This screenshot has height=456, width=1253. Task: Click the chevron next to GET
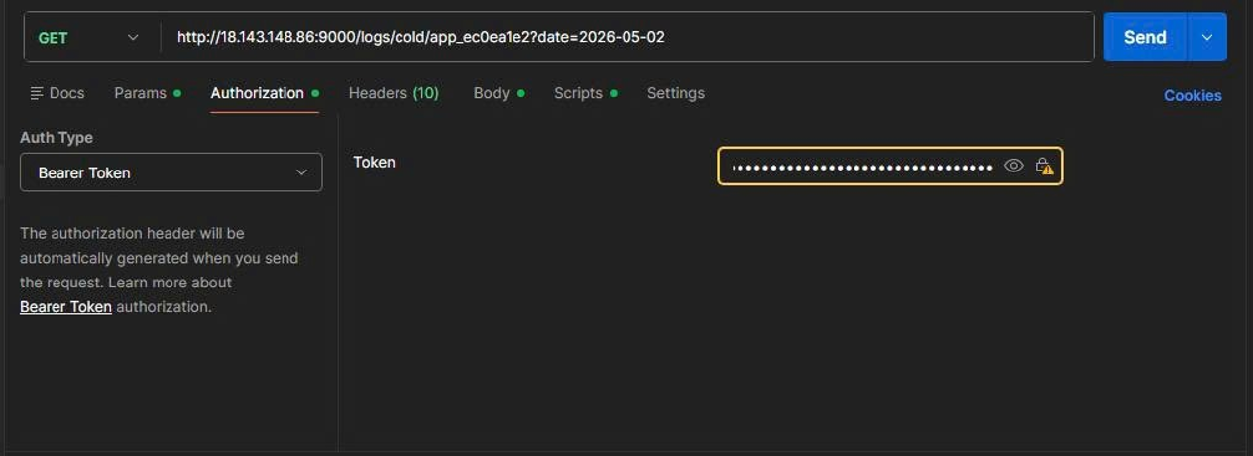point(133,38)
